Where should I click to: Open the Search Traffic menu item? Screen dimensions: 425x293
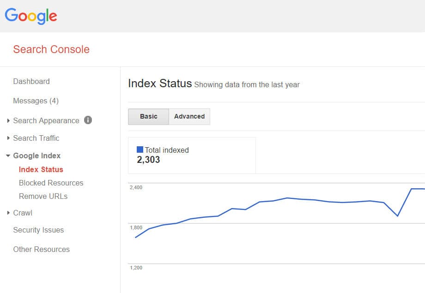(36, 138)
